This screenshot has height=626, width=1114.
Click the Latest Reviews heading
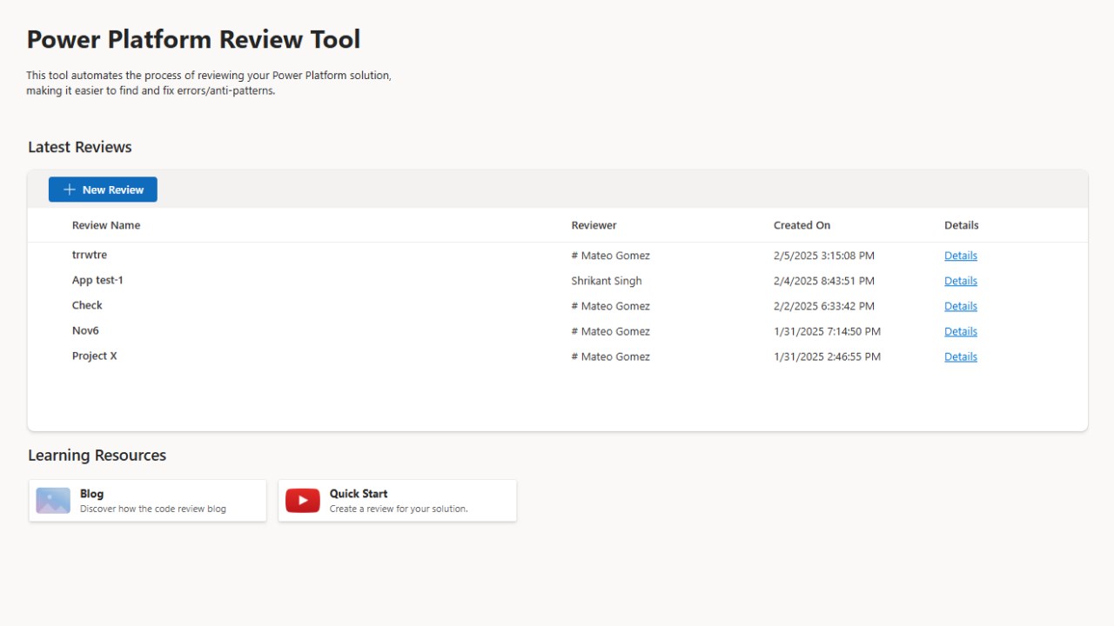click(x=80, y=147)
